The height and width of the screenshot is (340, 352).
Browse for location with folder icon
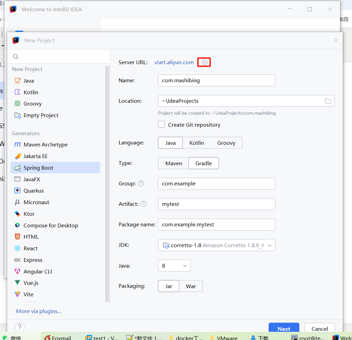(328, 101)
